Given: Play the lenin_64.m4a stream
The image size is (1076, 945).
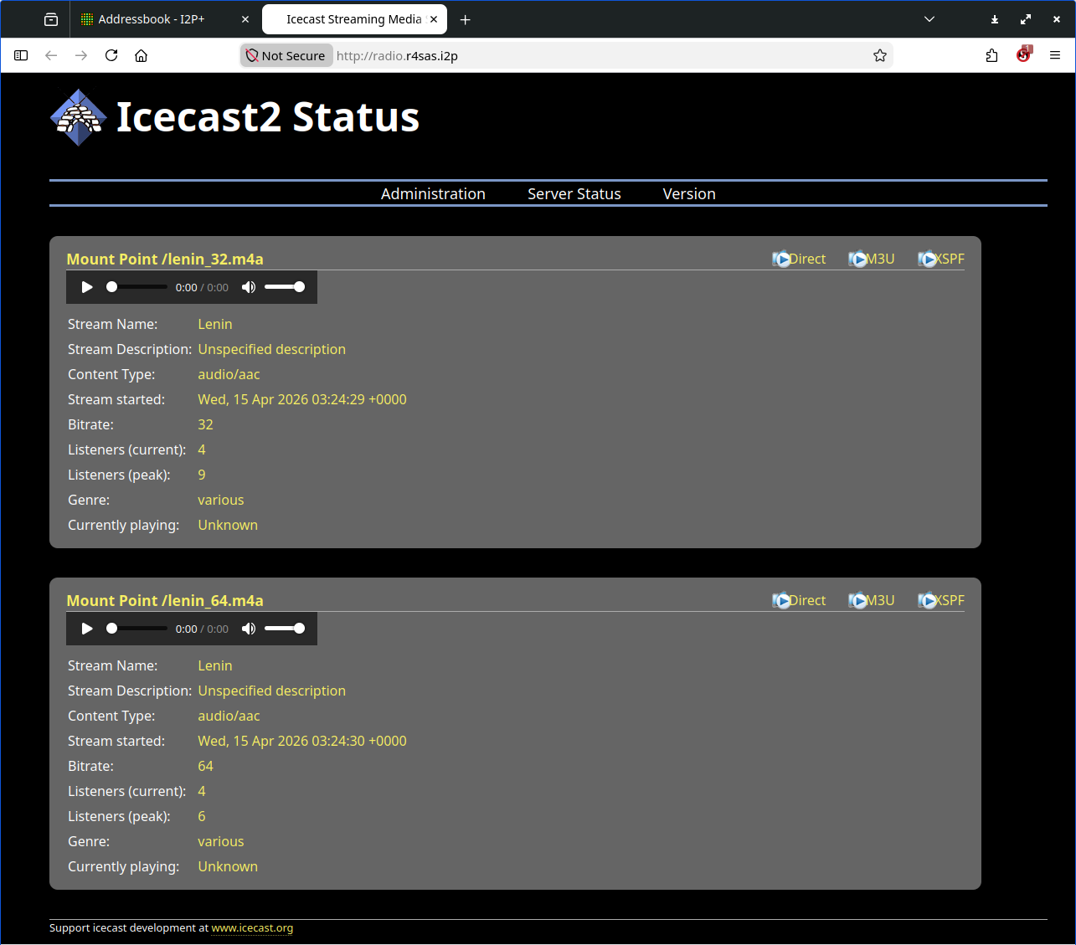Looking at the screenshot, I should pyautogui.click(x=87, y=629).
